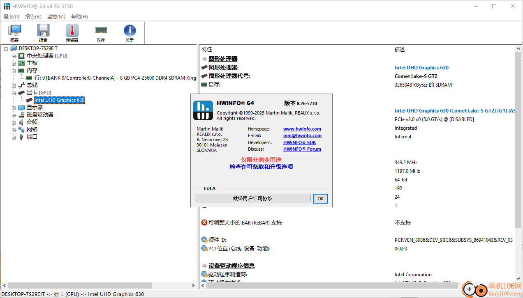This screenshot has width=523, height=298.
Task: Open the 报告(R) menu
Action: click(33, 17)
